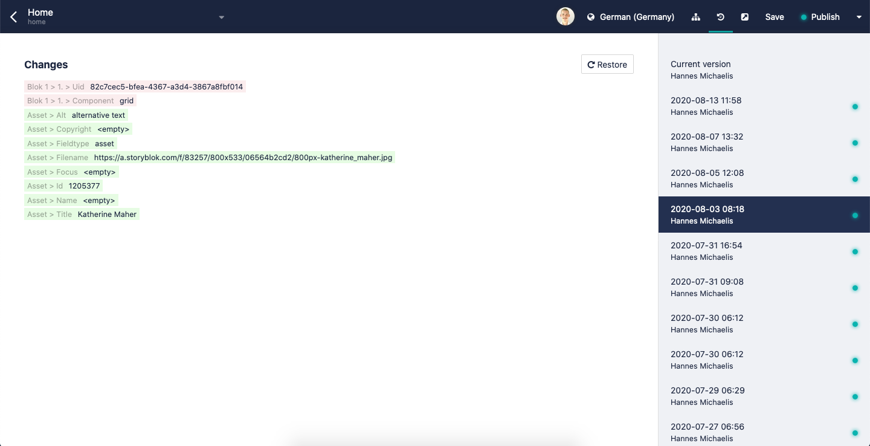The width and height of the screenshot is (870, 446).
Task: Click the publish dot beside 2020-07-29 06:29 entry
Action: tap(855, 396)
